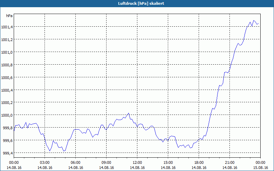Click the 1001,0 y-axis label

point(7,52)
